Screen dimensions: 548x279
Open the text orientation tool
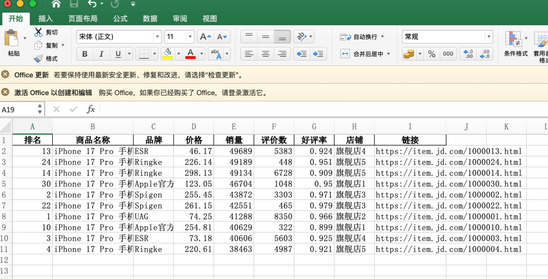click(301, 36)
